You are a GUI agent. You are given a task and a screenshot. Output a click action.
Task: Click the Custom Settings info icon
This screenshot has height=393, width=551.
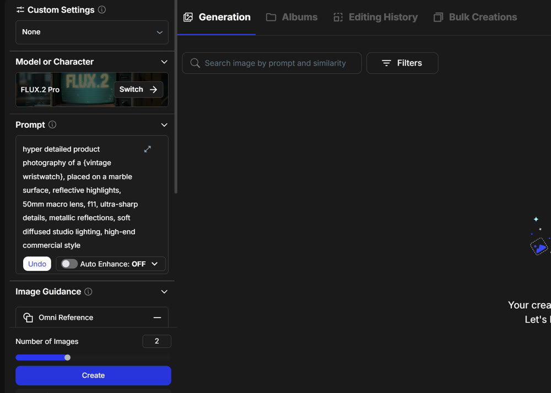click(x=102, y=10)
